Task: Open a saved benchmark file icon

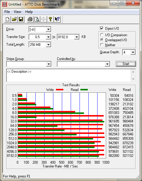Action: pyautogui.click(x=14, y=19)
